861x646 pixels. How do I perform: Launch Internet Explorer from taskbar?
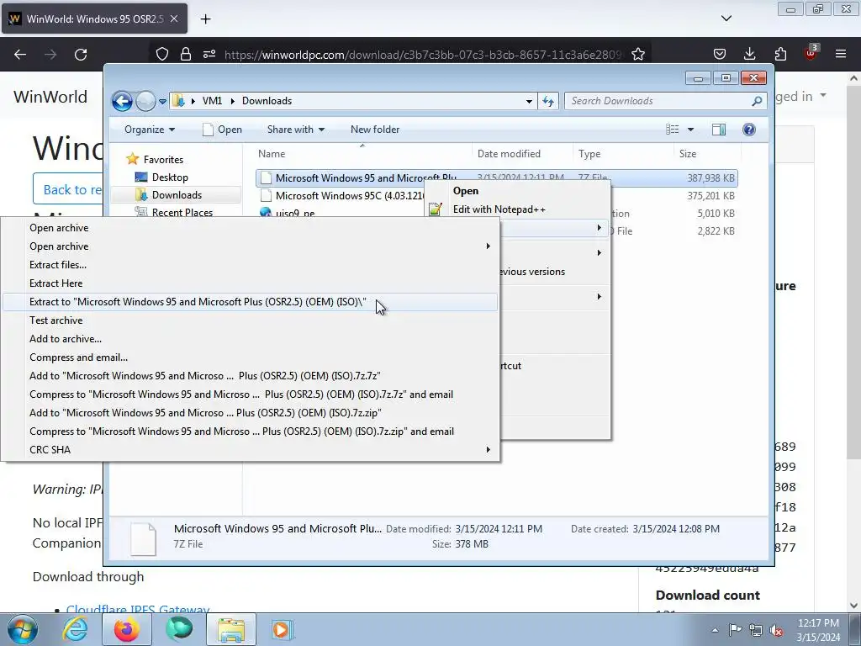tap(75, 629)
